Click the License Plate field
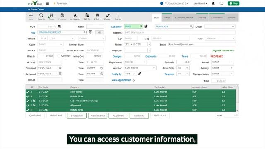Image resolution: width=265 pixels, height=149 pixels. pyautogui.click(x=95, y=44)
